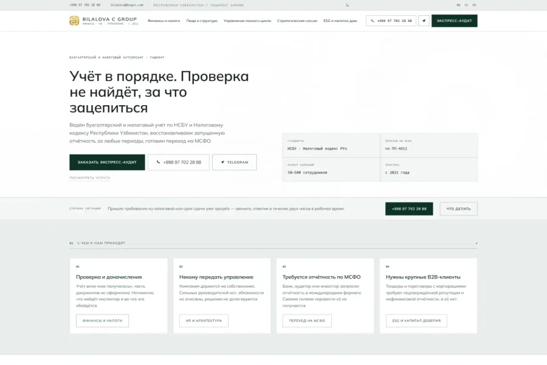This screenshot has width=547, height=365.
Task: Open the «Переход на МСФО» card button
Action: click(307, 321)
